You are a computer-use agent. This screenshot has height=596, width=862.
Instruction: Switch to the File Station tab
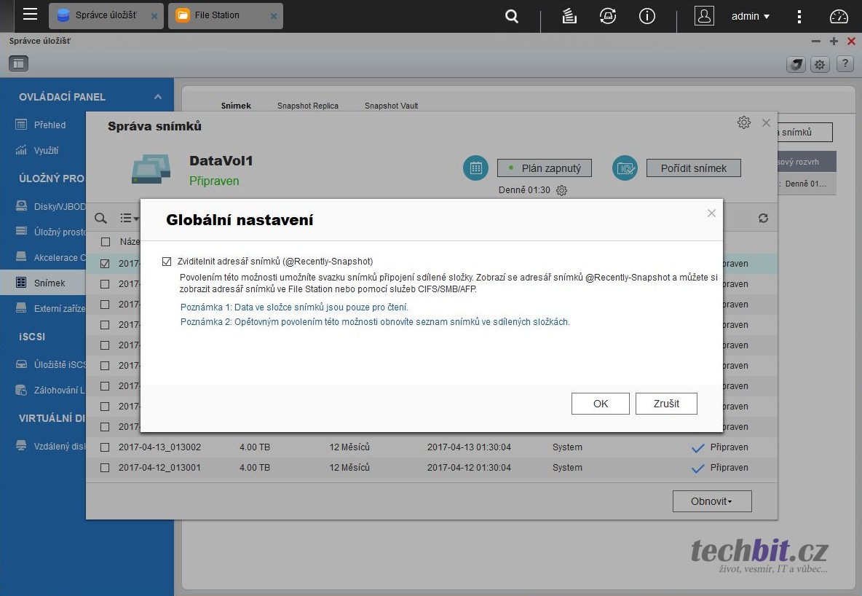coord(217,15)
